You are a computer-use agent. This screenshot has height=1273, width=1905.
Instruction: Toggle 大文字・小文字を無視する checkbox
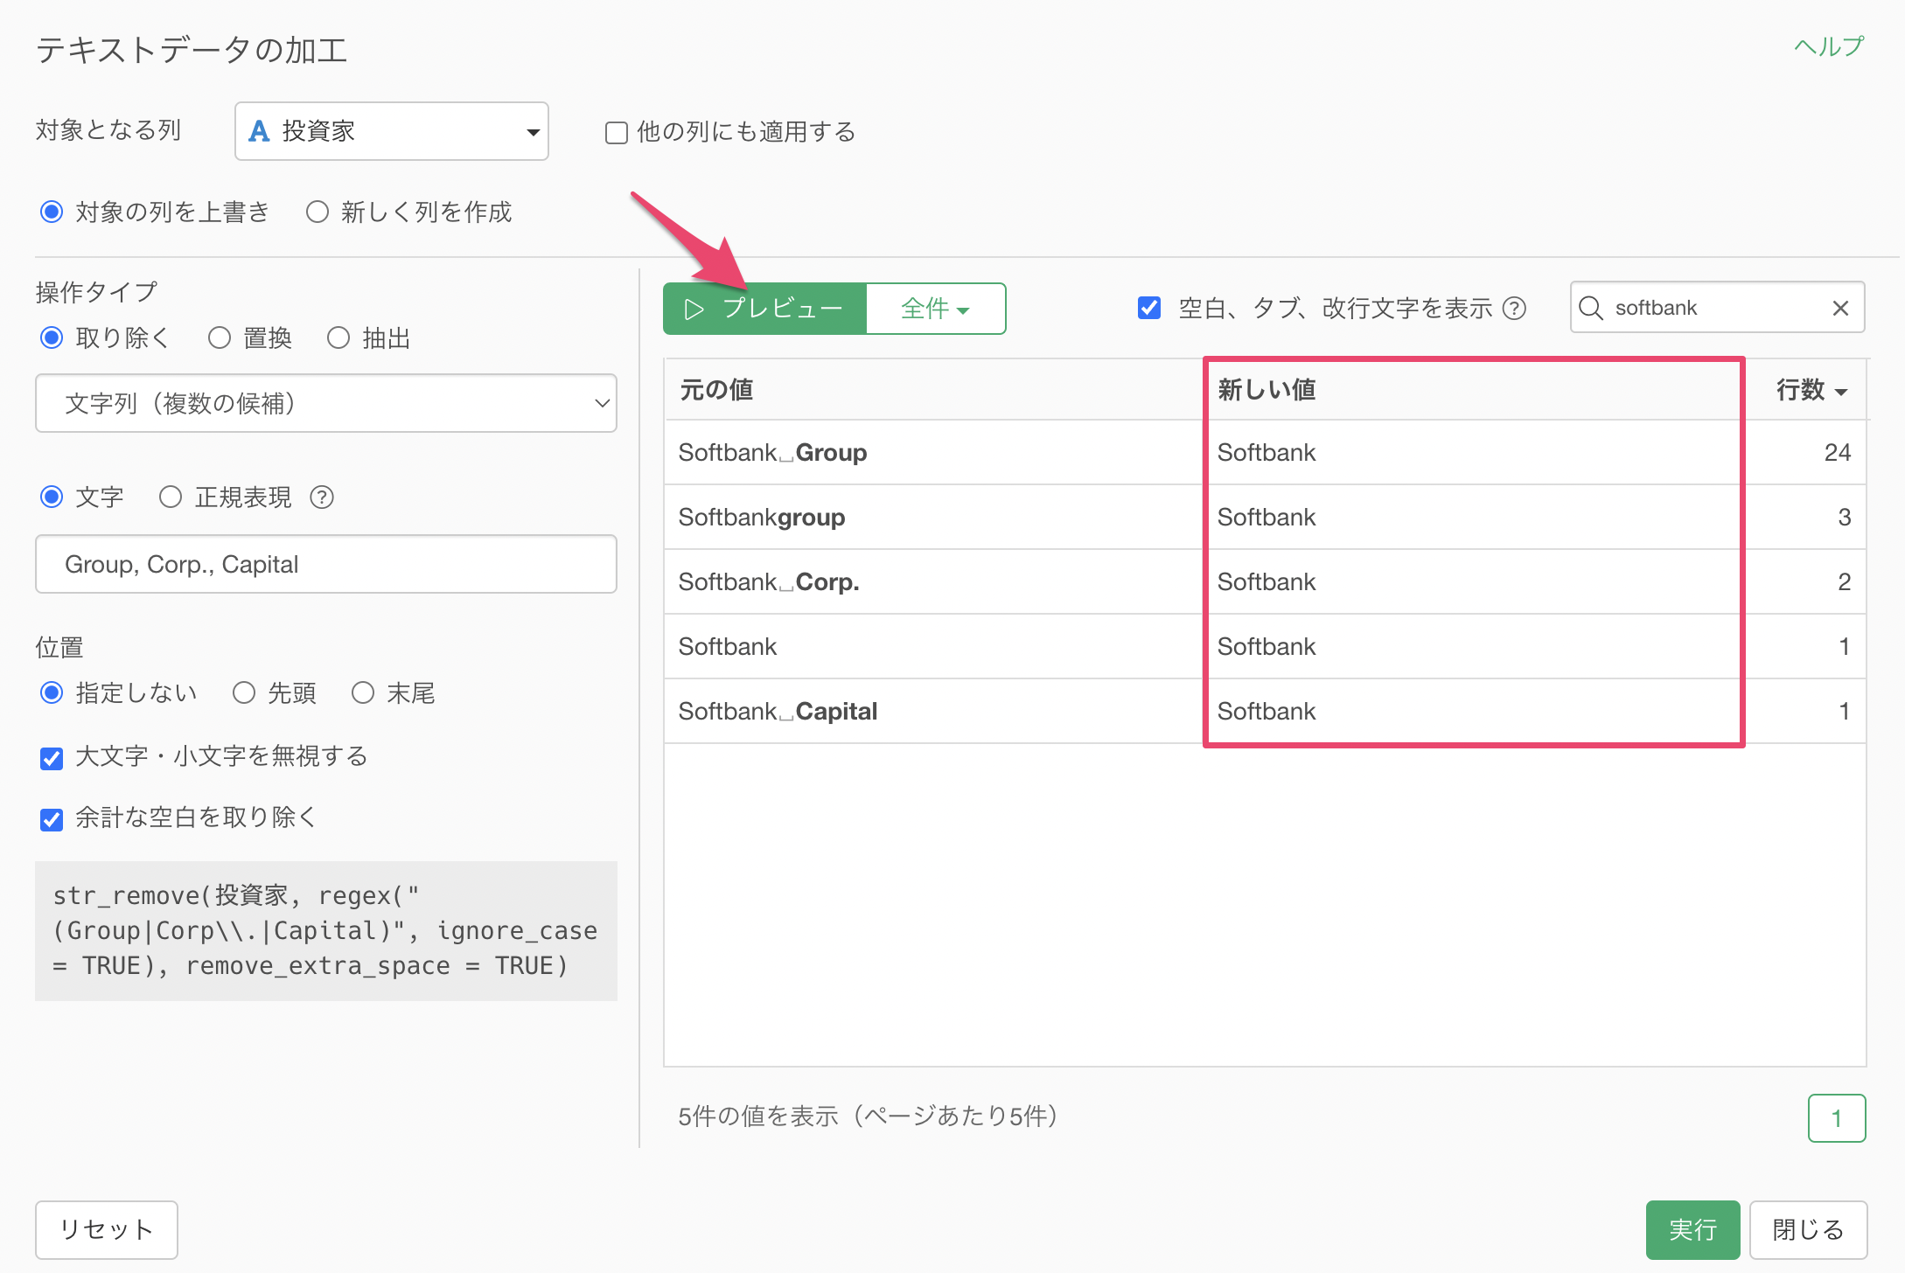pyautogui.click(x=52, y=757)
